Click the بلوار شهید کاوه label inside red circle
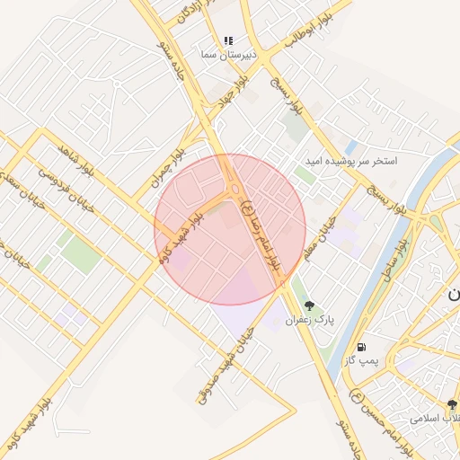This screenshot has height=460, width=460. 181,238
